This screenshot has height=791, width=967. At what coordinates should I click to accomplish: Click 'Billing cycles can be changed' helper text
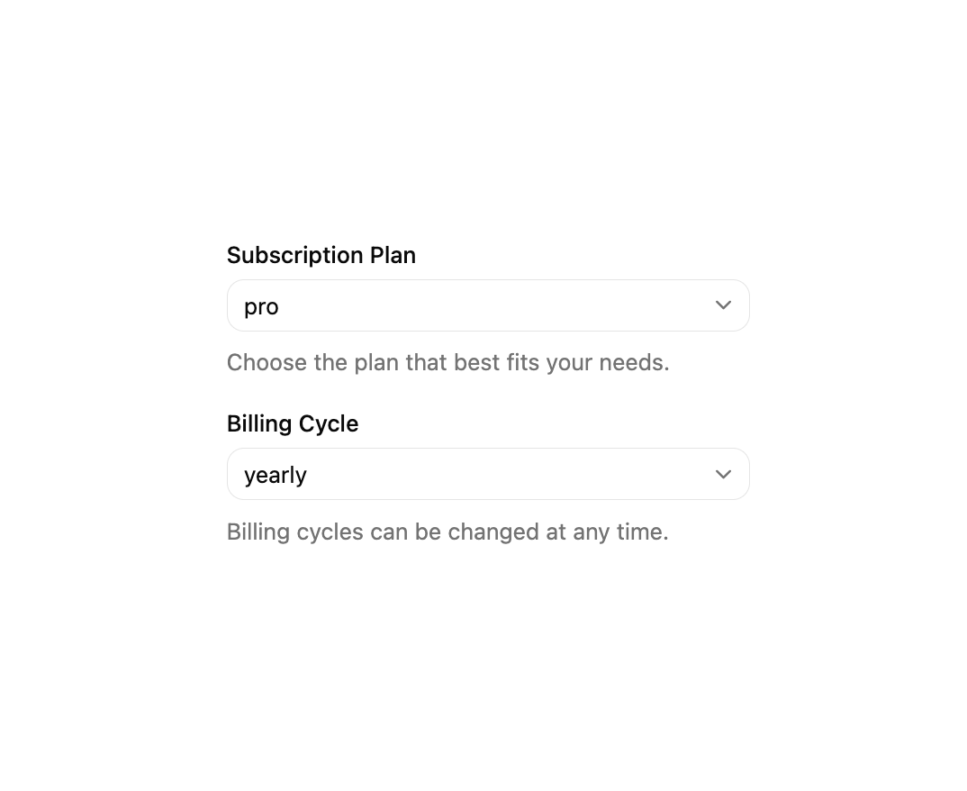pos(447,532)
